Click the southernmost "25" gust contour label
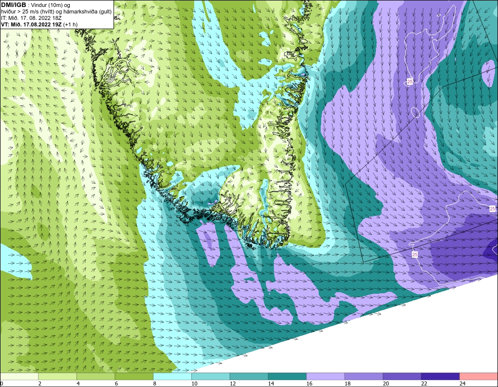This screenshot has width=498, height=387. pos(415,255)
